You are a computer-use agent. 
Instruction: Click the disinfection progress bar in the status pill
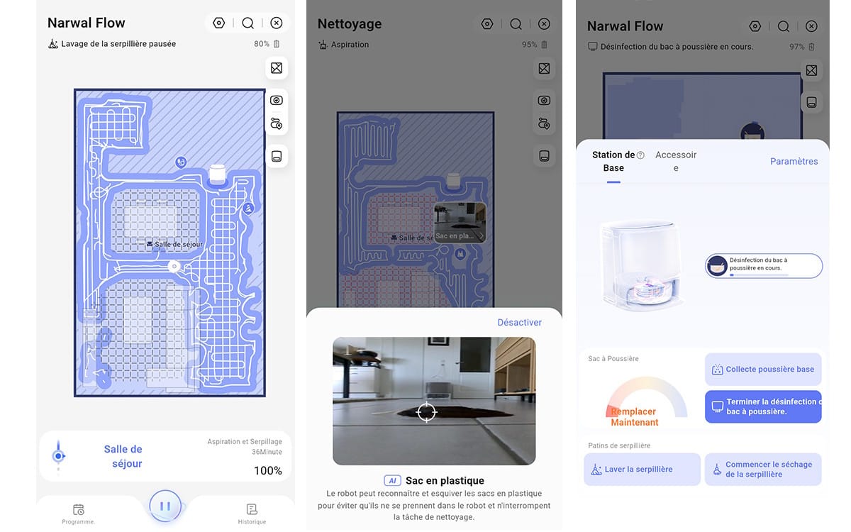(758, 274)
